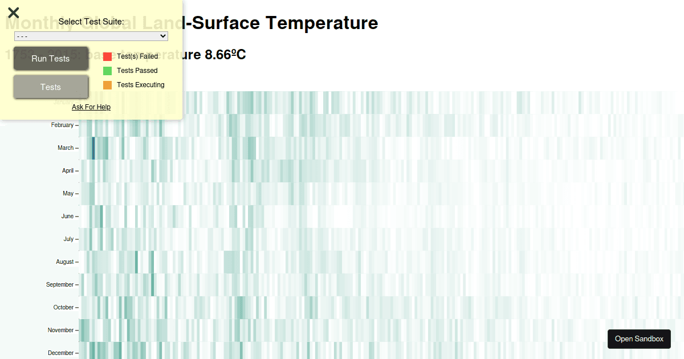Click the dropdown arrow on the suite selector

(x=162, y=36)
